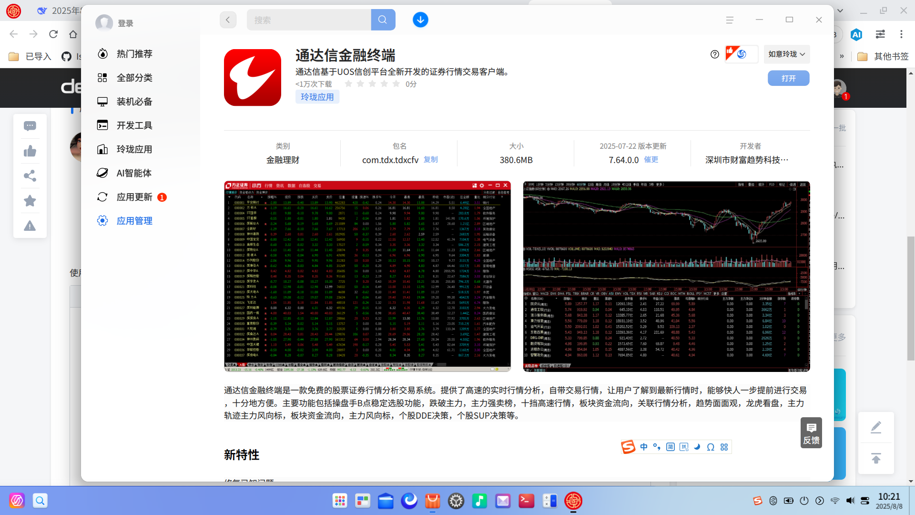
Task: Open the downloads manager arrow icon
Action: (420, 20)
